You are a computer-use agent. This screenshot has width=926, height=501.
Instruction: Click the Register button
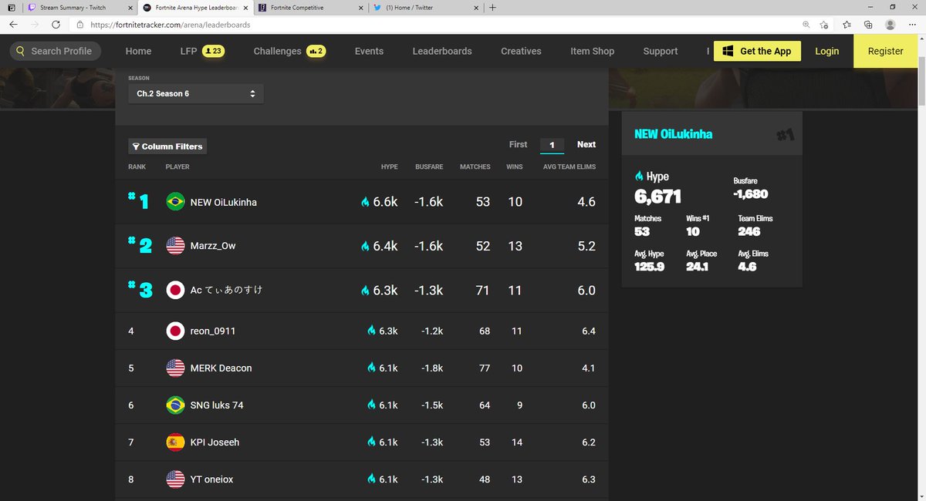coord(885,51)
